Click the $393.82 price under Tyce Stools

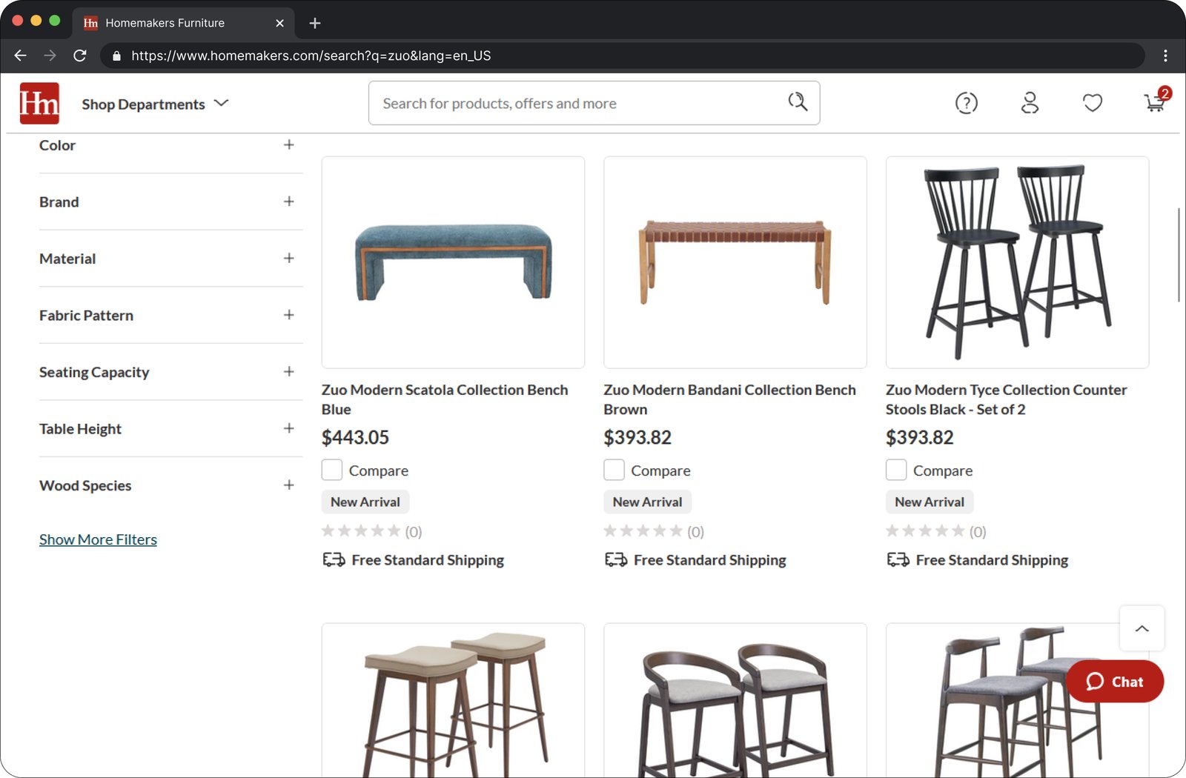(x=920, y=438)
